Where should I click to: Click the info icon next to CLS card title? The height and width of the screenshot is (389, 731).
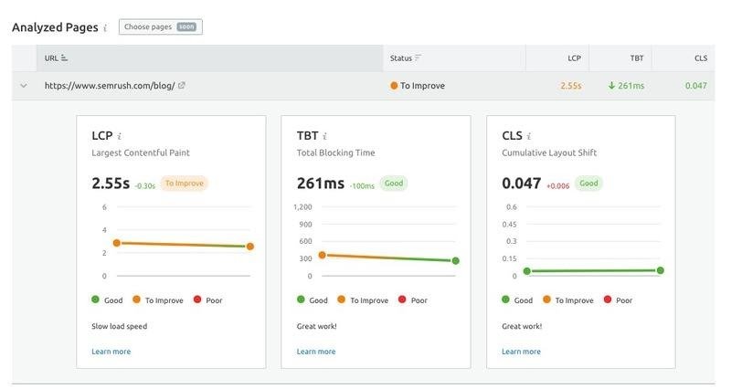click(529, 136)
